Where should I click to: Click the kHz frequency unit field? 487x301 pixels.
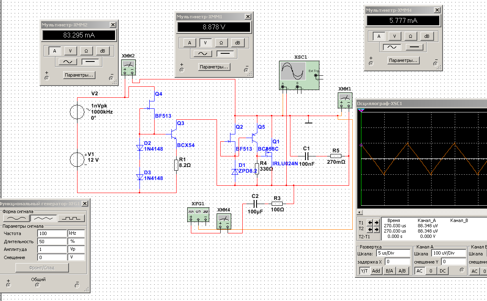click(76, 233)
